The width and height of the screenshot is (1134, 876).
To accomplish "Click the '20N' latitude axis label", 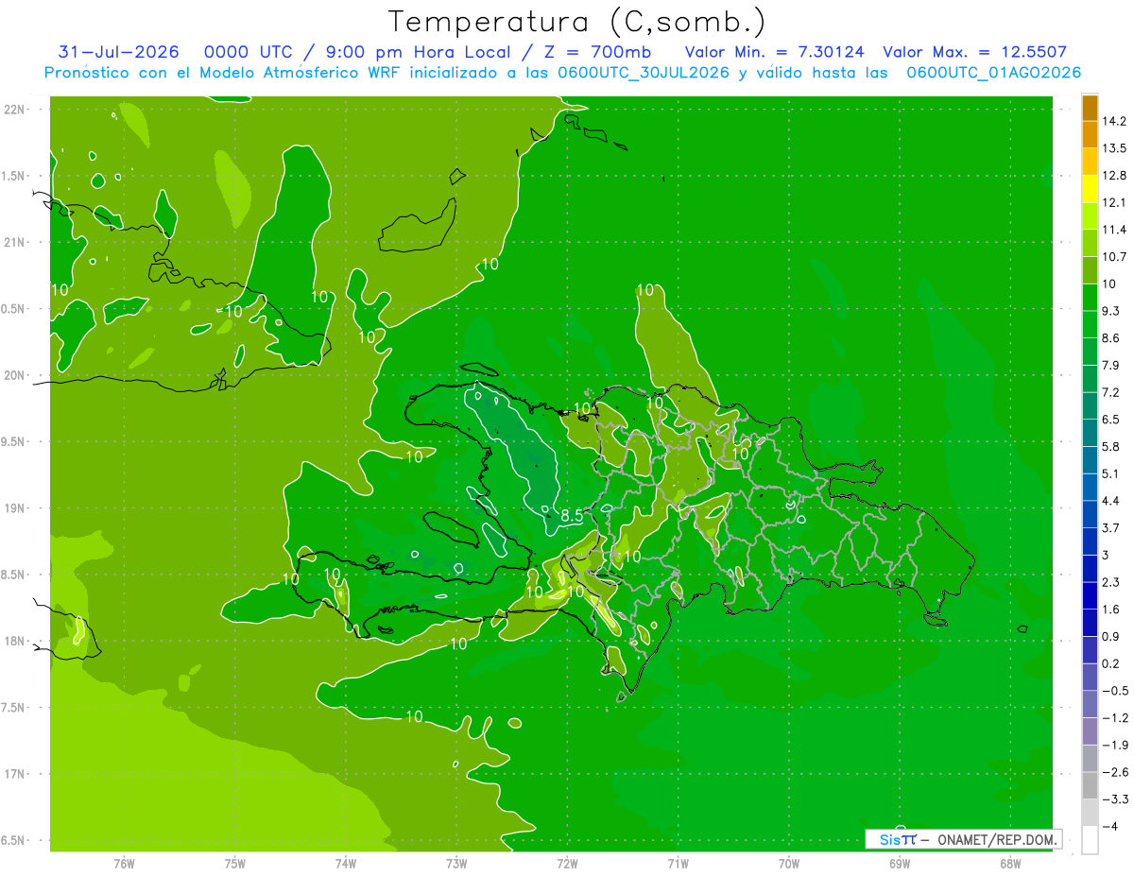I will coord(15,375).
